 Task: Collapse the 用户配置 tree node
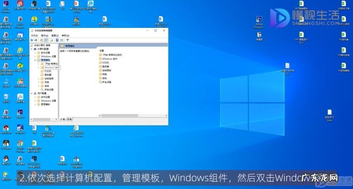(31, 93)
